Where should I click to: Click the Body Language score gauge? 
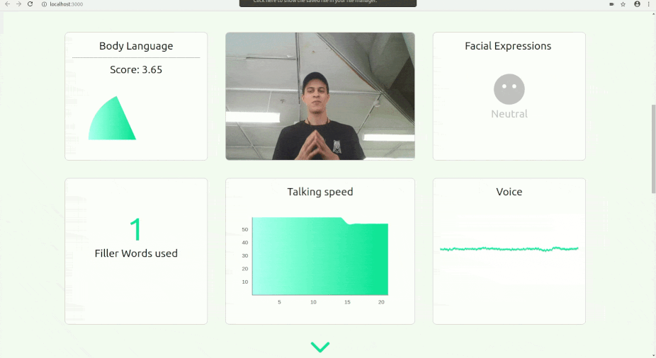(x=112, y=120)
